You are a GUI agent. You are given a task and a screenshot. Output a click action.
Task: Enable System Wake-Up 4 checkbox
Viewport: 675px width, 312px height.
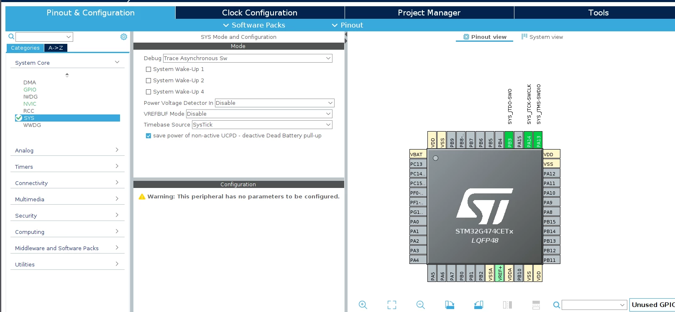tap(148, 92)
